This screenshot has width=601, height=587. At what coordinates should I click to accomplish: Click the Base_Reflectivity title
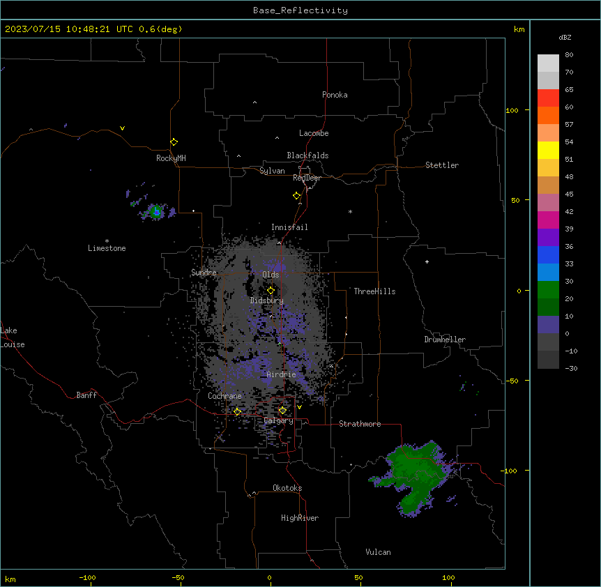[x=300, y=10]
